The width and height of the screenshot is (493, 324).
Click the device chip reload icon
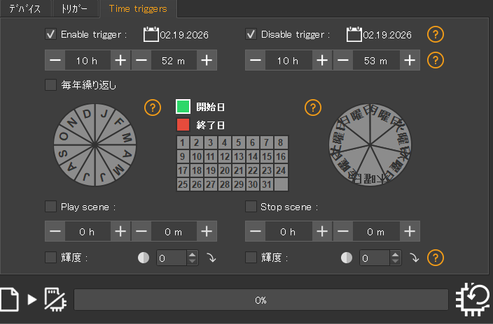[x=473, y=299]
